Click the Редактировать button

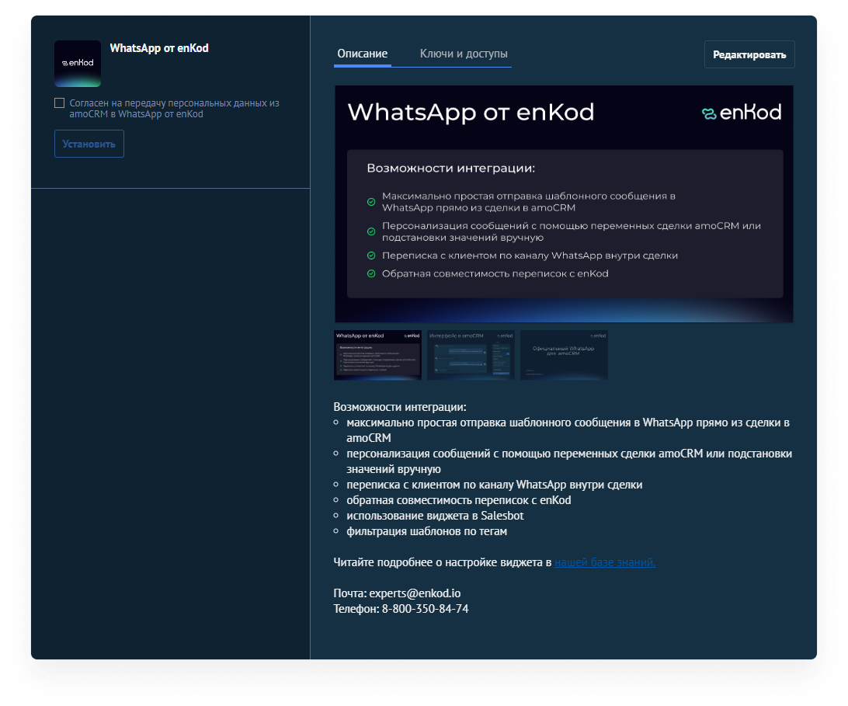[x=749, y=54]
